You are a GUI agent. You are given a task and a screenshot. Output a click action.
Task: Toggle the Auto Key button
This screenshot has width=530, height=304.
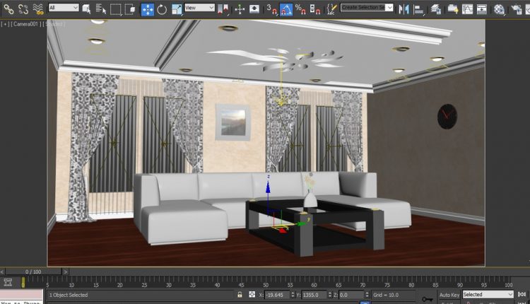449,295
